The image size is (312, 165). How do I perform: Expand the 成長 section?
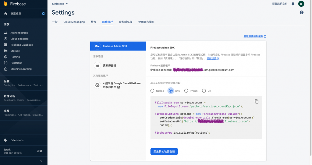coord(24,113)
